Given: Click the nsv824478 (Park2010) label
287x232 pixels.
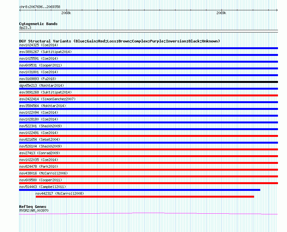Looking at the screenshot, I should 39,166.
